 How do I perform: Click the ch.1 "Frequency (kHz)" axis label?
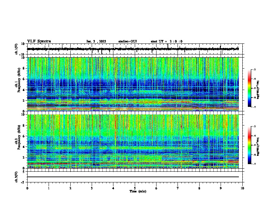19,80
